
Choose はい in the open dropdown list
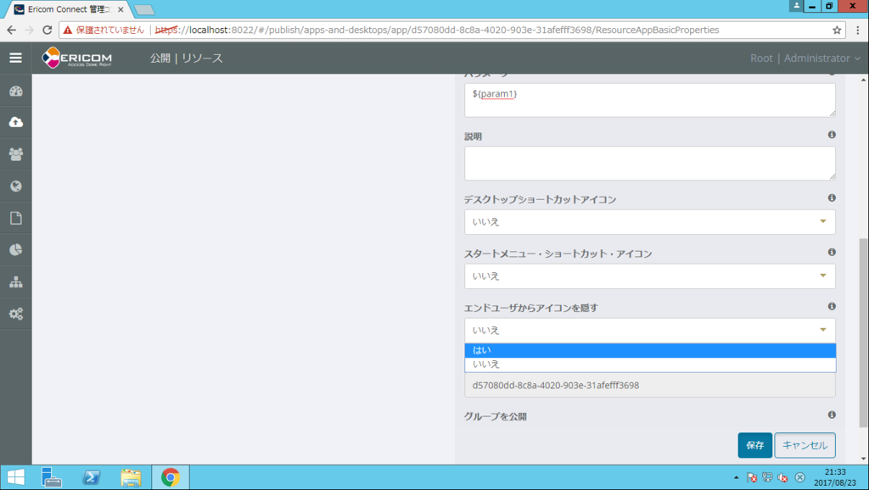(649, 350)
